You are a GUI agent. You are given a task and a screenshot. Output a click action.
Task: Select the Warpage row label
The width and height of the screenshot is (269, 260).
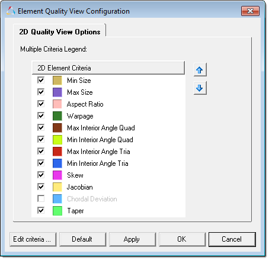(x=80, y=116)
